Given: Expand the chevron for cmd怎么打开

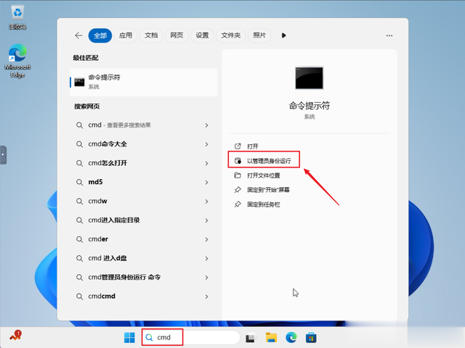Looking at the screenshot, I should point(206,163).
